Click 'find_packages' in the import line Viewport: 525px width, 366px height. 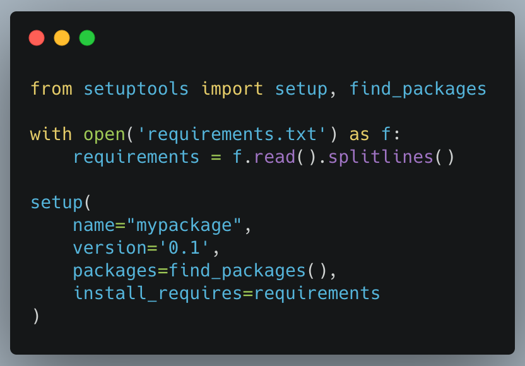418,90
